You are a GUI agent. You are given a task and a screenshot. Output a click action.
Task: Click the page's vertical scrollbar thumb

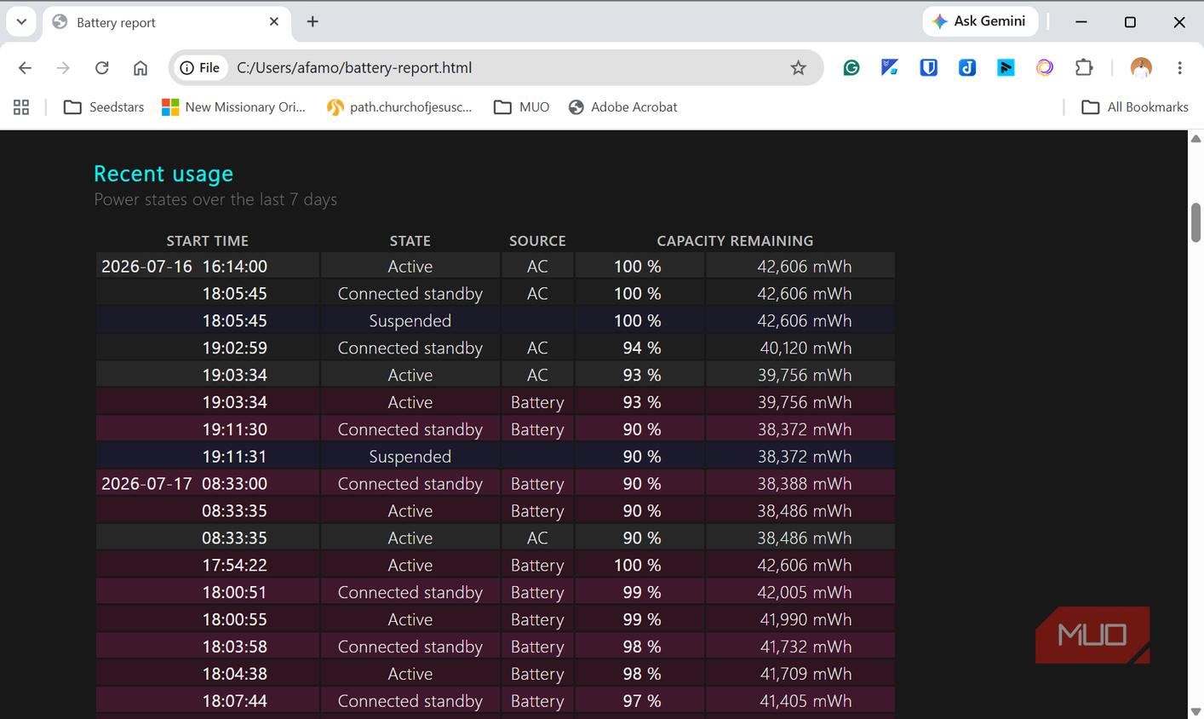[1195, 222]
